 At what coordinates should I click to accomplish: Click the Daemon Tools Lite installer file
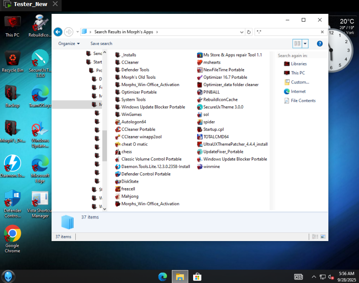(x=155, y=167)
